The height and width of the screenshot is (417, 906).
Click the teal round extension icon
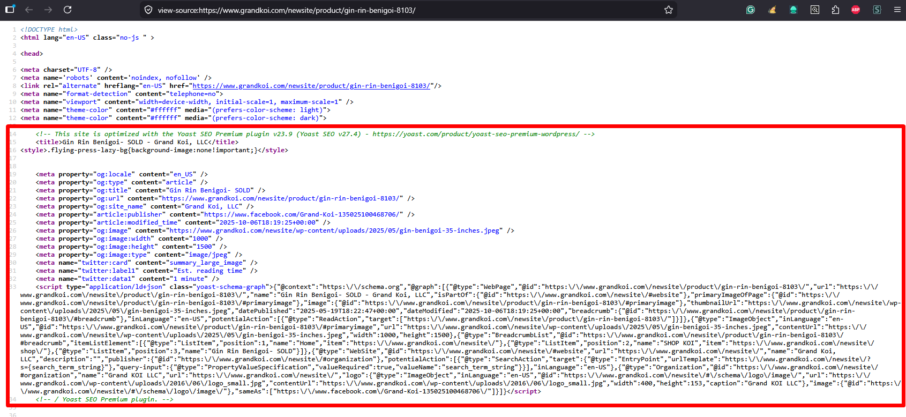click(x=793, y=10)
